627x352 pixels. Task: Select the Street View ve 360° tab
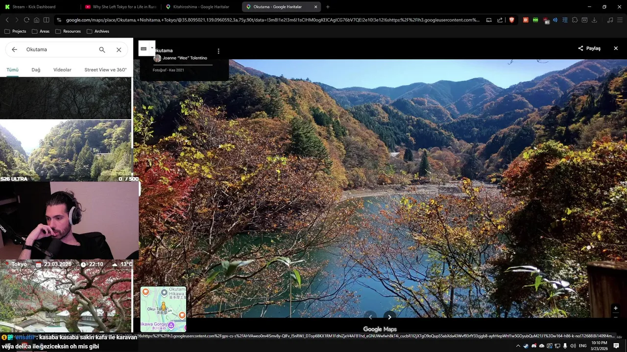click(x=105, y=70)
